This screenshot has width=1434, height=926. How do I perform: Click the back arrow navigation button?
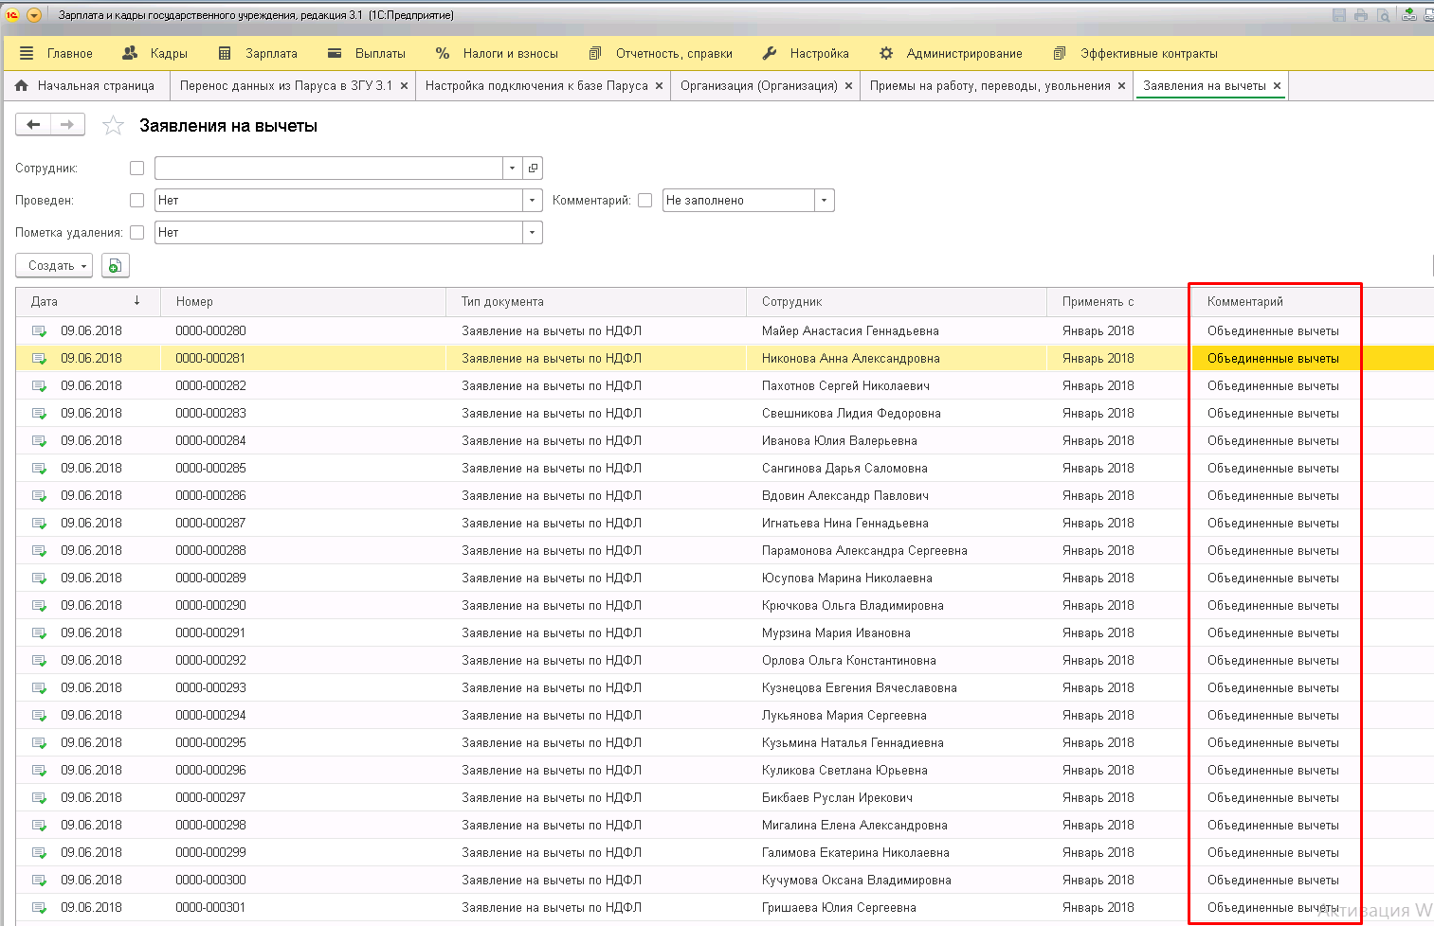33,125
